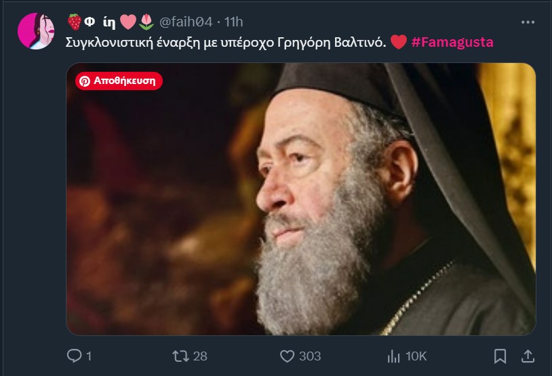Click the share upload arrow icon
552x376 pixels.
(x=526, y=356)
